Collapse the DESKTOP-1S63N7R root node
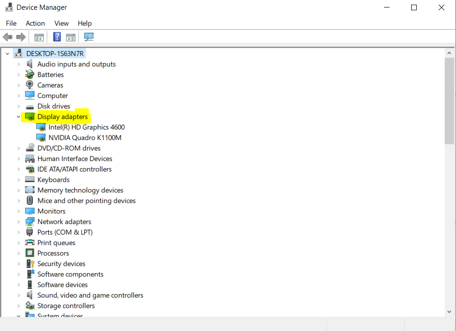 pyautogui.click(x=7, y=54)
